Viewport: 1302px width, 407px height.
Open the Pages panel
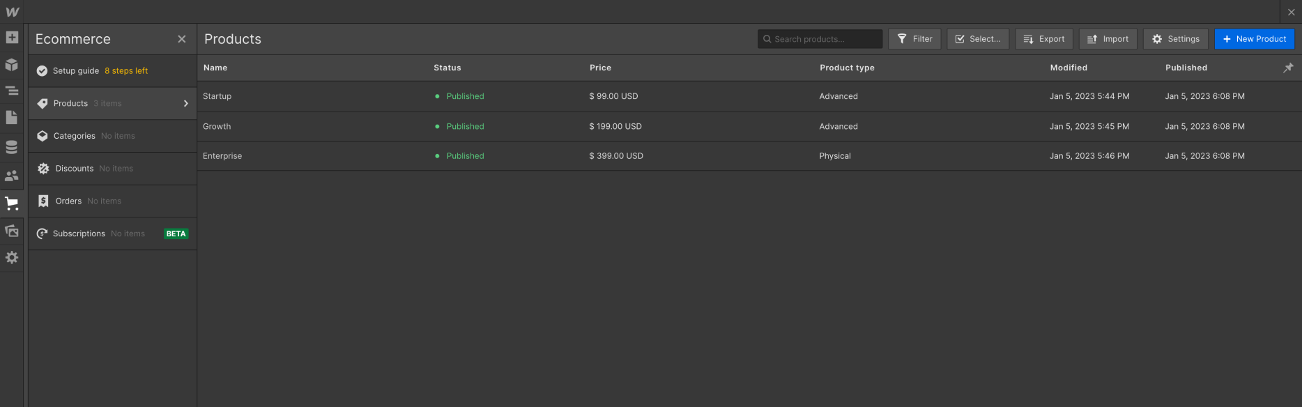click(12, 117)
